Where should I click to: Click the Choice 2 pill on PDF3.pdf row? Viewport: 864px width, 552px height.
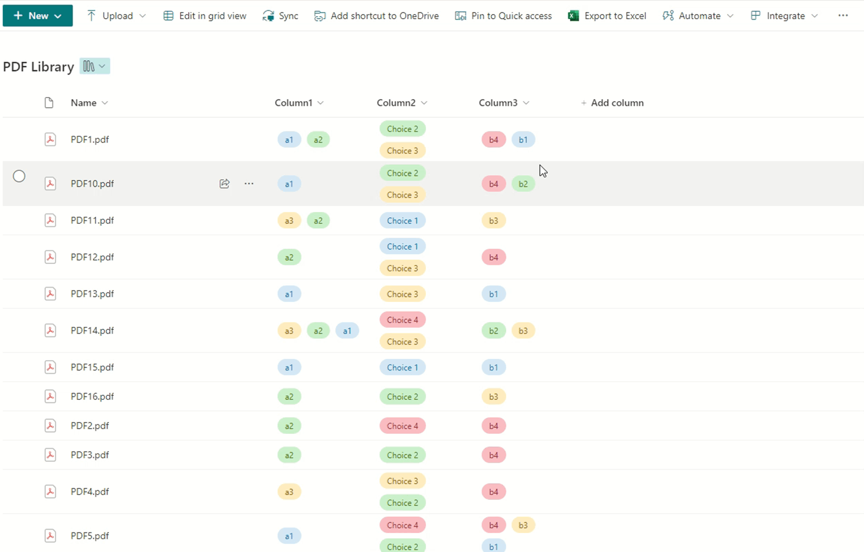click(x=403, y=455)
